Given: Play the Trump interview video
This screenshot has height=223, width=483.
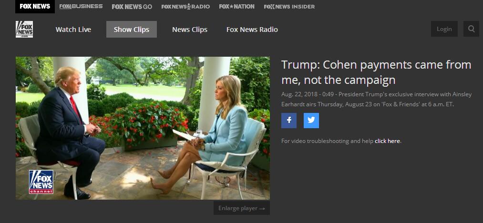Looking at the screenshot, I should pyautogui.click(x=143, y=128).
